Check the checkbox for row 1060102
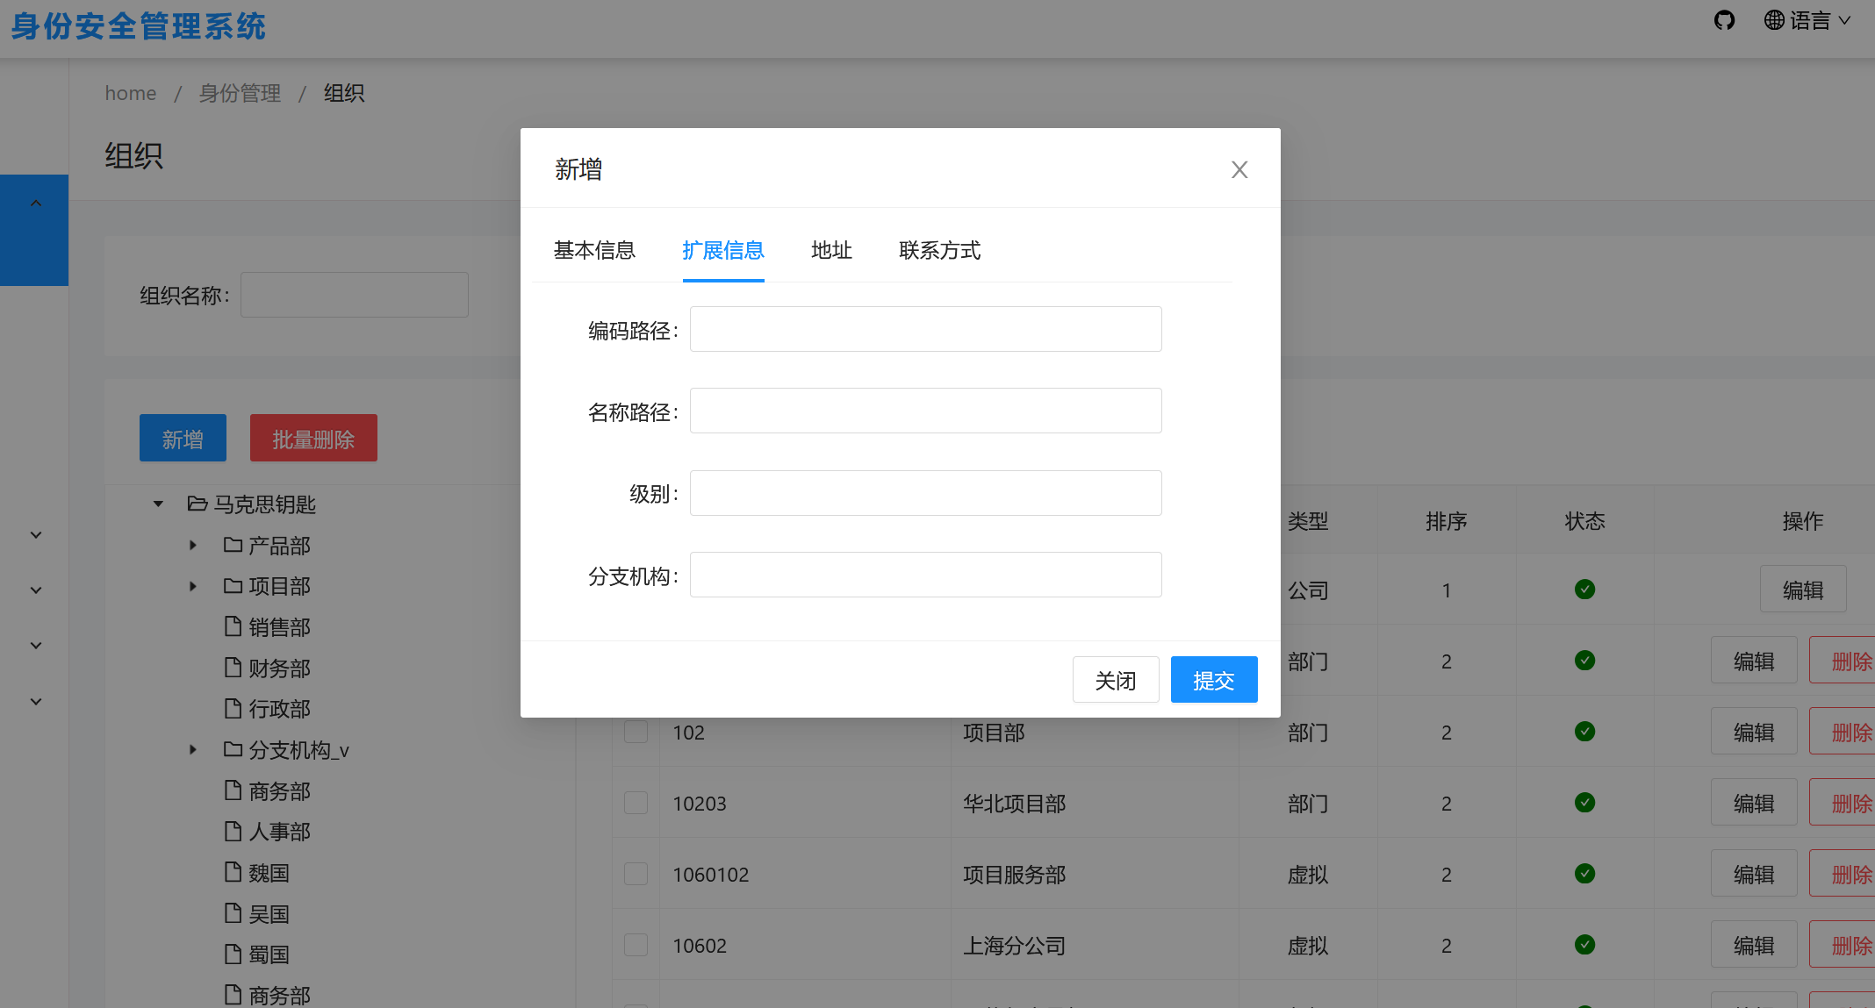1875x1008 pixels. 636,873
